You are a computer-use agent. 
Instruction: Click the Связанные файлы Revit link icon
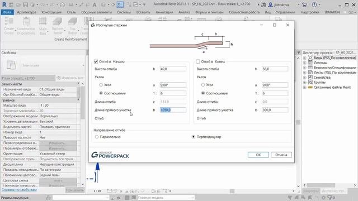[x=310, y=87]
